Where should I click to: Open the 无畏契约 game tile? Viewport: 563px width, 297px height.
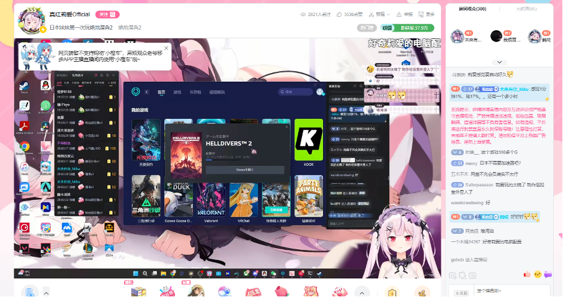click(x=146, y=140)
